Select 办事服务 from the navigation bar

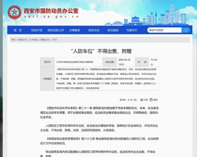pyautogui.click(x=75, y=30)
